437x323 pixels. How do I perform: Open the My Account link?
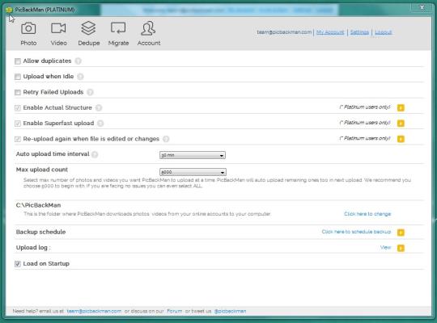coord(330,32)
